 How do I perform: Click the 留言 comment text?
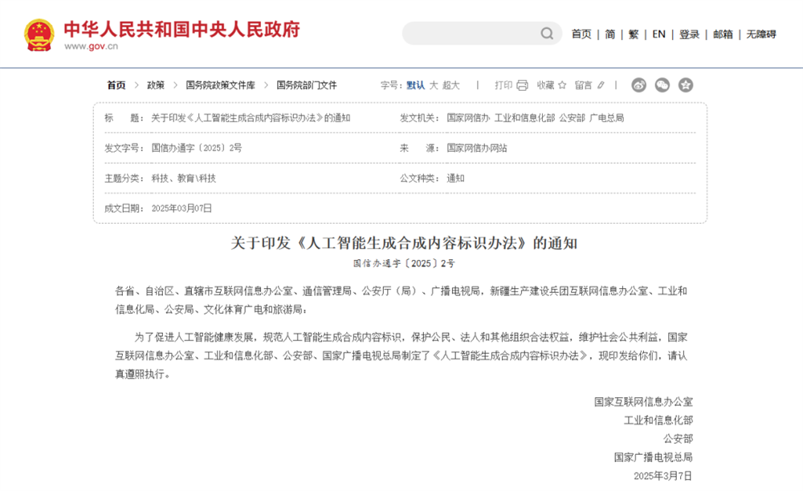tap(583, 85)
